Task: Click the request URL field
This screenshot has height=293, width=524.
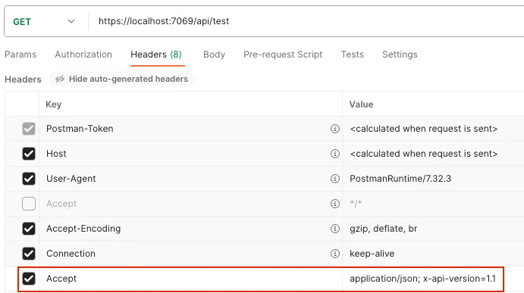Action: coord(307,21)
